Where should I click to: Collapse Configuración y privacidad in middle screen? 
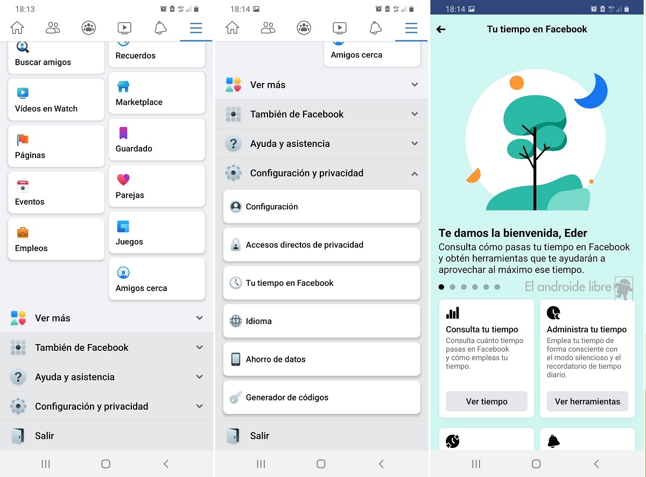coord(322,173)
